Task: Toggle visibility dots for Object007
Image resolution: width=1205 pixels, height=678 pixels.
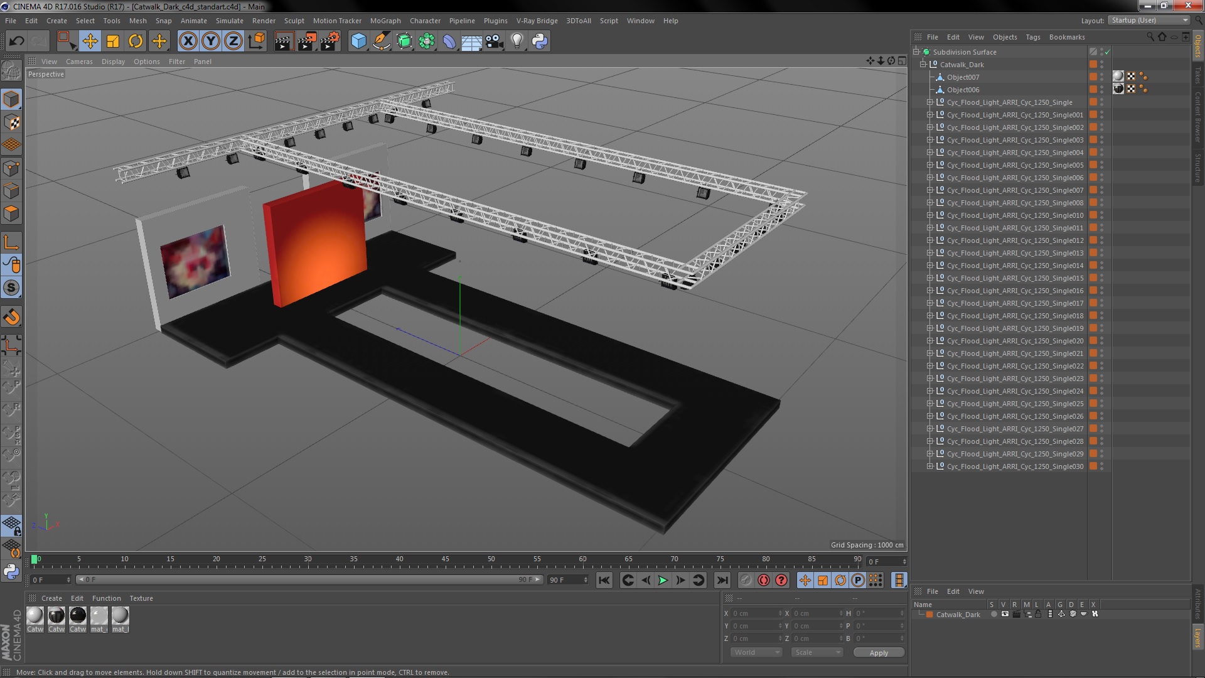Action: (1102, 77)
